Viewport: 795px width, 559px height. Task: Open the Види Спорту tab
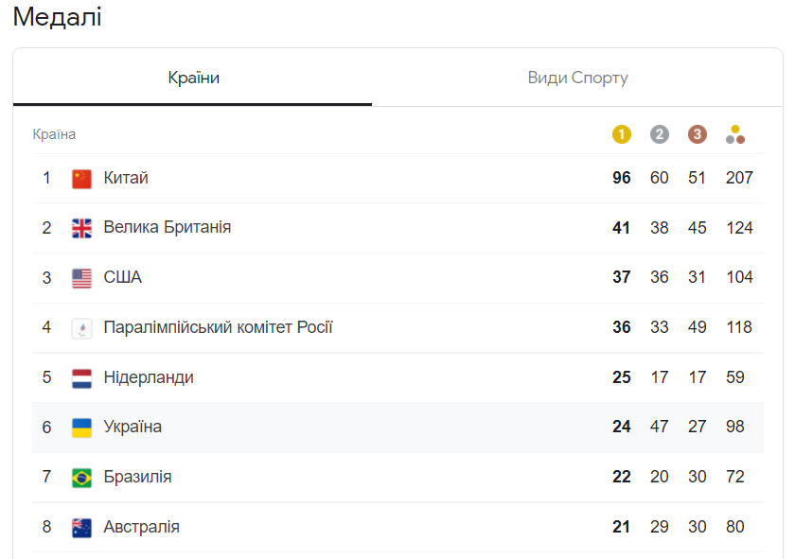[x=577, y=78]
